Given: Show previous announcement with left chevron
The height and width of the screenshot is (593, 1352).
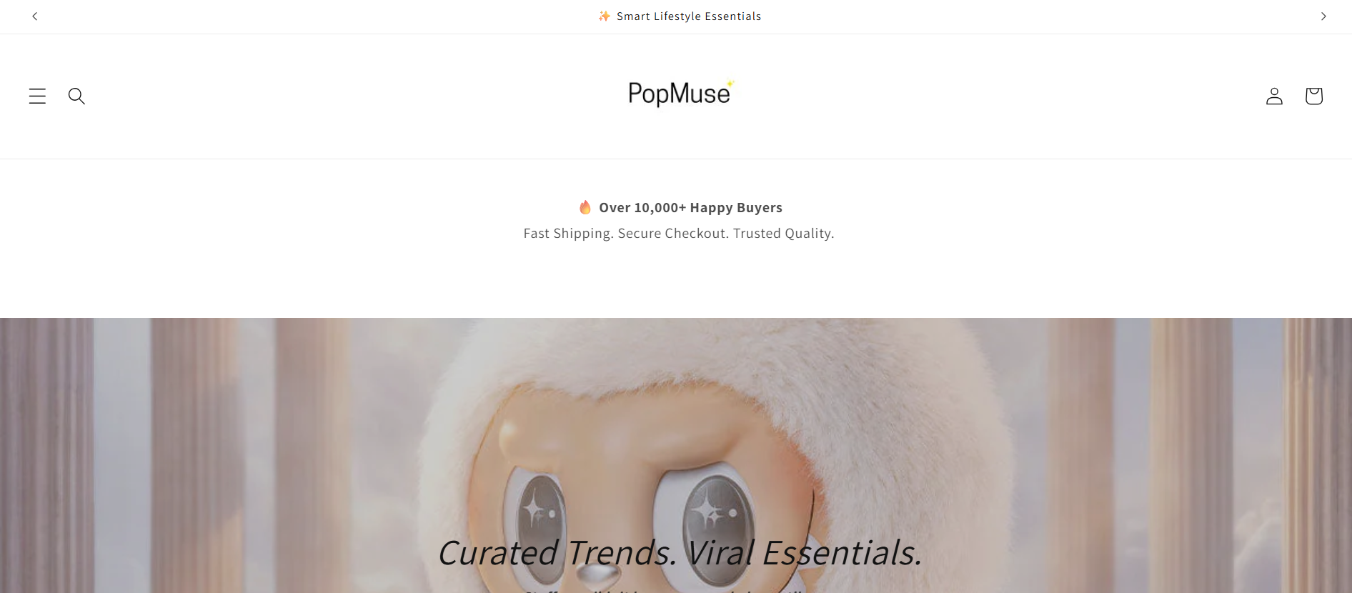Looking at the screenshot, I should (x=34, y=16).
